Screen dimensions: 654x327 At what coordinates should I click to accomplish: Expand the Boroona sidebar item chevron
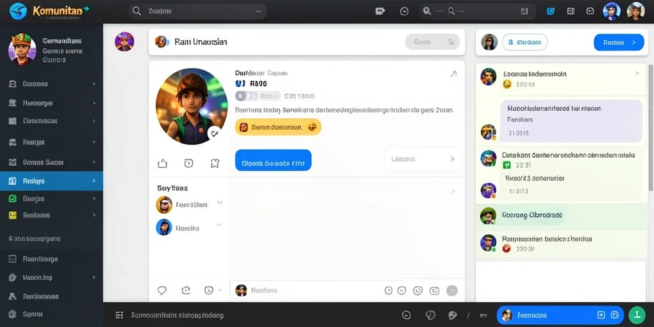point(94,84)
